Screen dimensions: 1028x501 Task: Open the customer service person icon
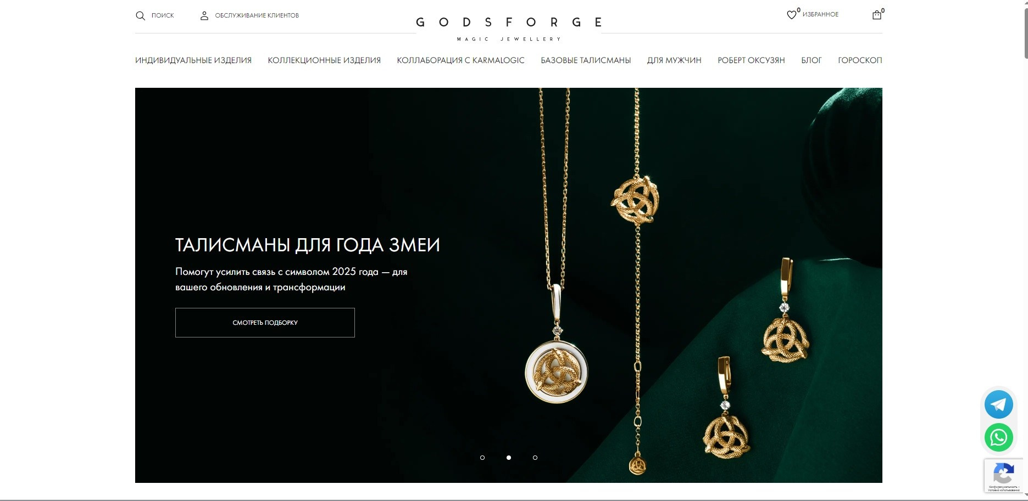tap(204, 16)
